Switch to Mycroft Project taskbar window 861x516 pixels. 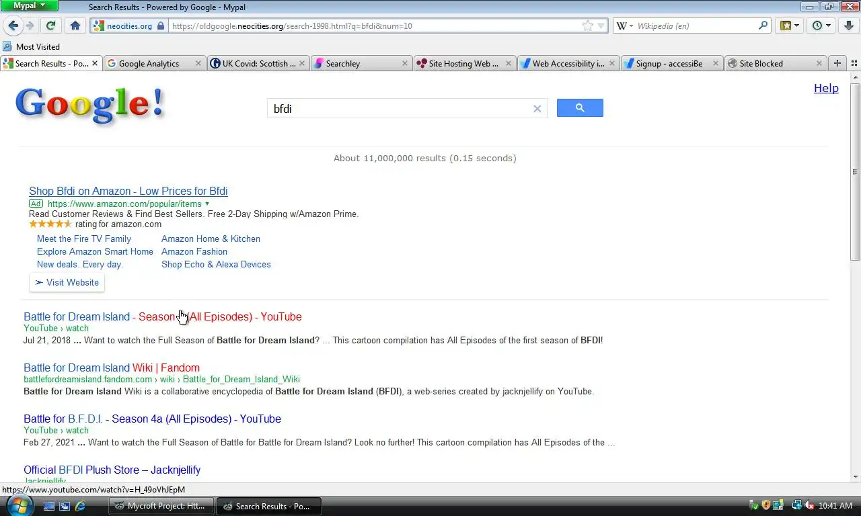(161, 506)
